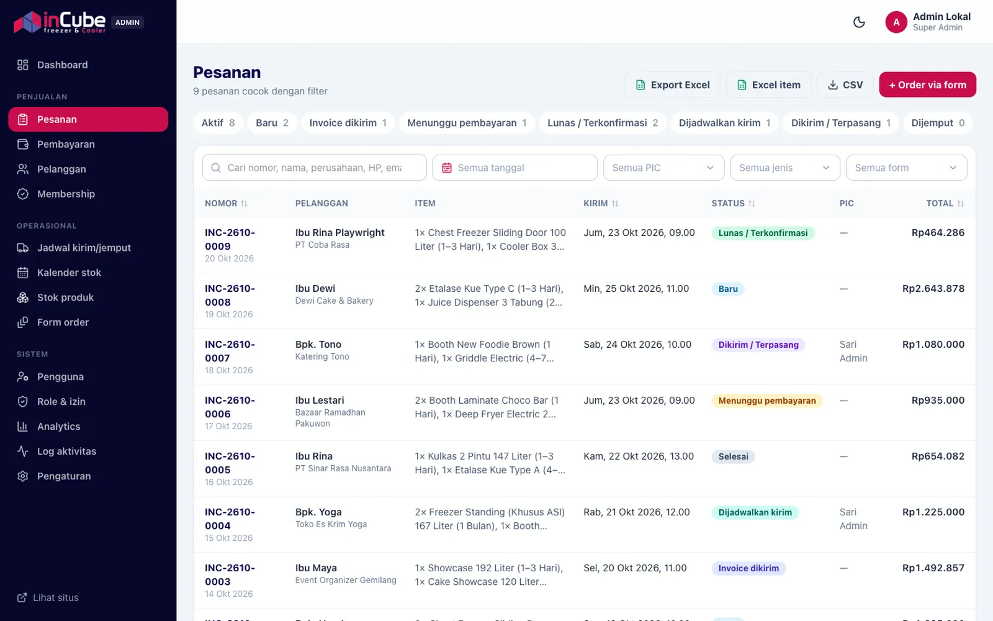Sort table by NOMOR column
This screenshot has height=621, width=993.
click(x=226, y=204)
